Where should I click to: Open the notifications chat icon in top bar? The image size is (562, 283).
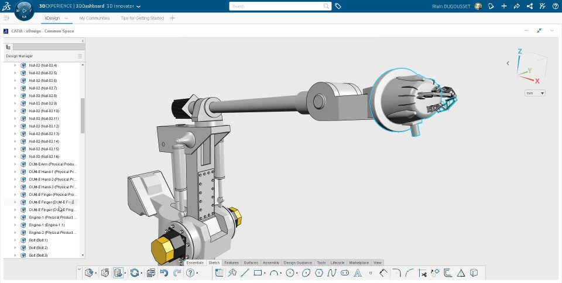tap(491, 6)
